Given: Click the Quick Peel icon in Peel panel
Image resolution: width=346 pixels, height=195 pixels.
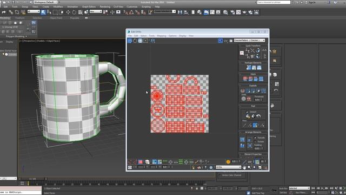Looking at the screenshot, I should click(x=248, y=116).
